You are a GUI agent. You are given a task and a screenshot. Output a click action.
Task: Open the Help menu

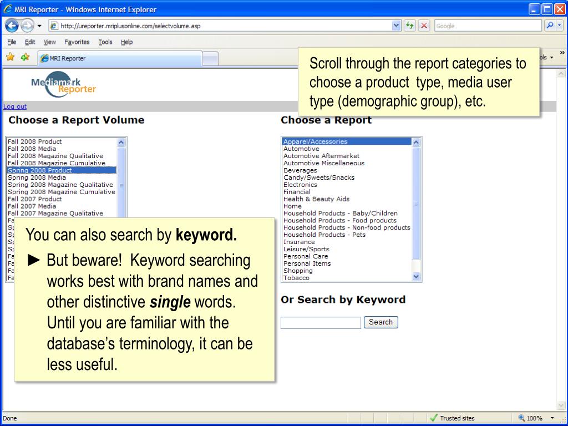(126, 42)
